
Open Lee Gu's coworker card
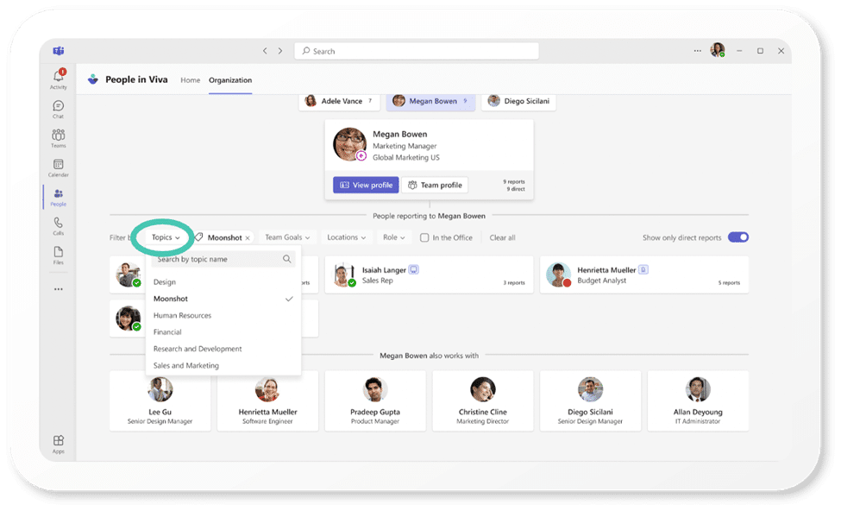click(x=160, y=401)
